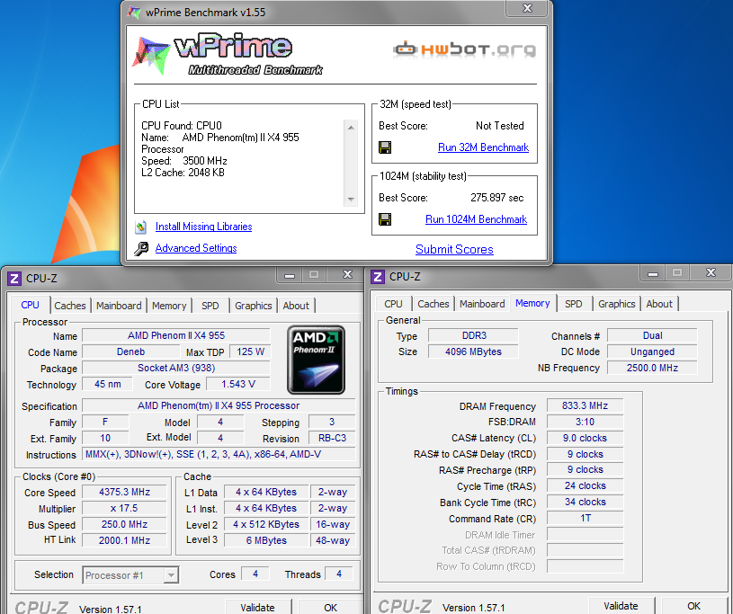Click the Package value Socket AM3 (938)
Screen dimensions: 733x614
176,368
